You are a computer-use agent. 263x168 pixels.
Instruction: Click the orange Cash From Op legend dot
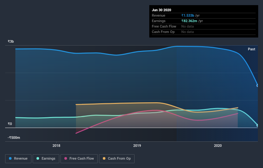click(104, 158)
